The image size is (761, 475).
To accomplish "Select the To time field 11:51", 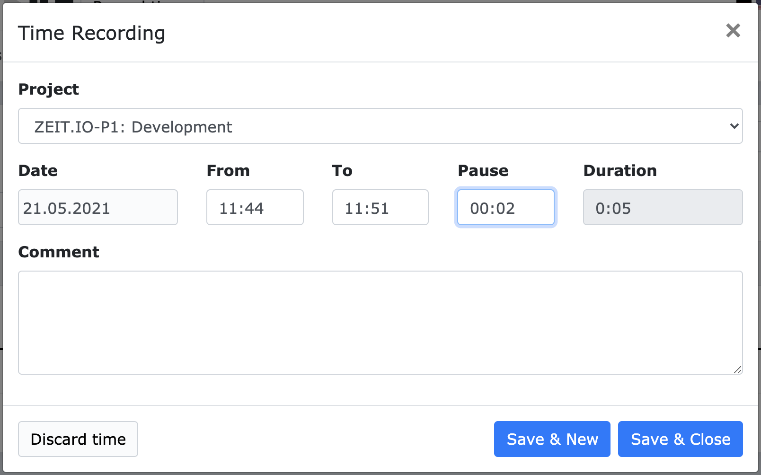I will pos(380,208).
